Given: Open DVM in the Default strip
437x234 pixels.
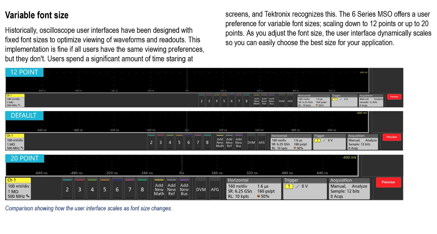Looking at the screenshot, I should (x=251, y=142).
